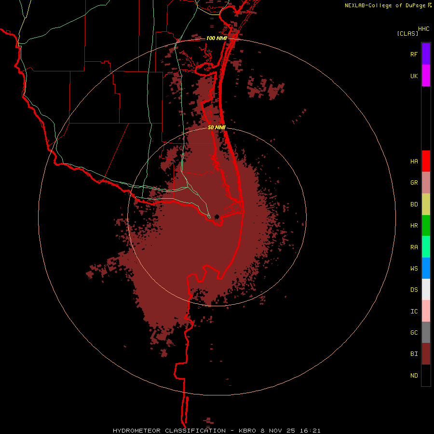Click the HHC product code label

point(423,29)
